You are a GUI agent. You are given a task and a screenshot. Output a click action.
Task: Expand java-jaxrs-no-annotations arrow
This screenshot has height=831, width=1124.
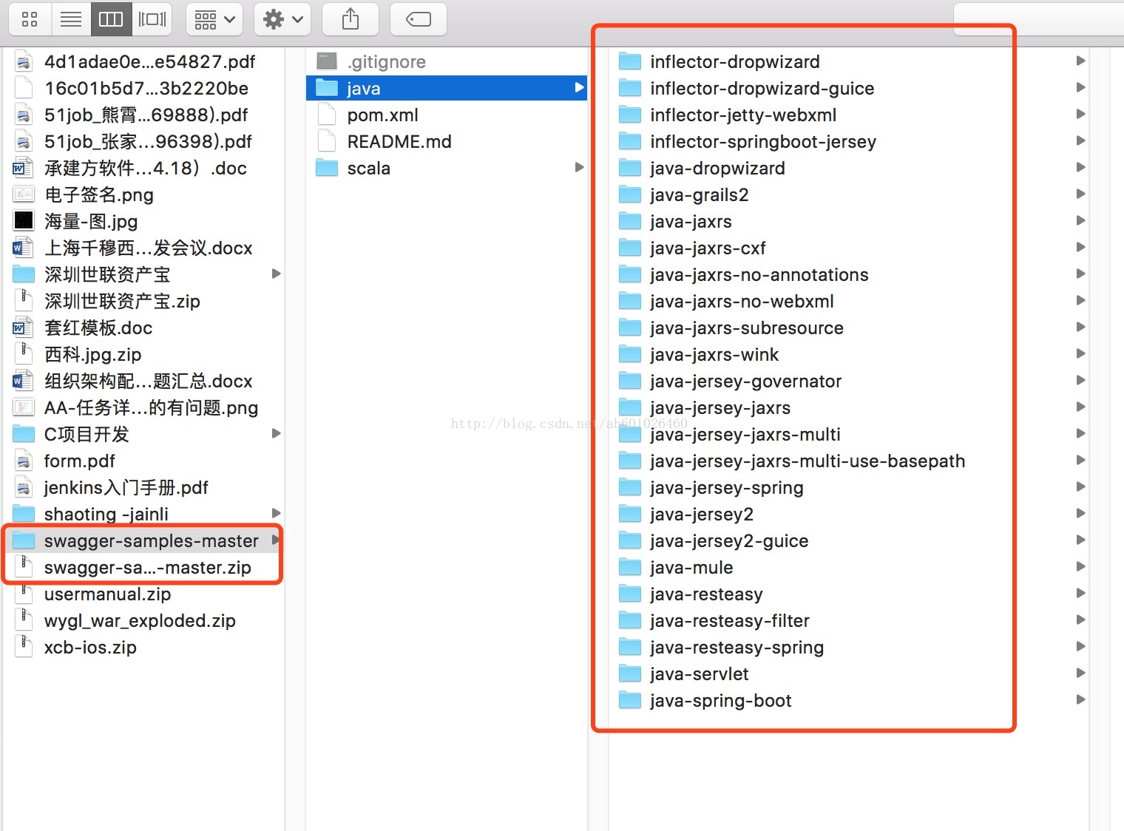point(1080,274)
